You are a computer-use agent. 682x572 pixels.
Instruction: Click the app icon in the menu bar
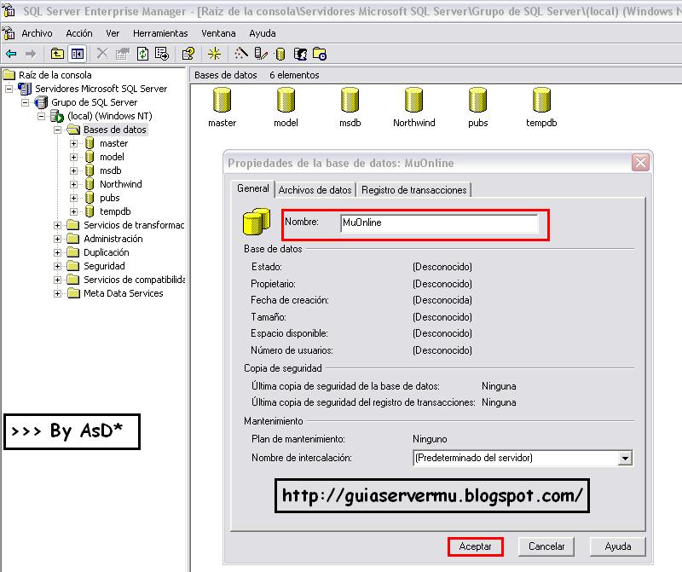pyautogui.click(x=9, y=33)
